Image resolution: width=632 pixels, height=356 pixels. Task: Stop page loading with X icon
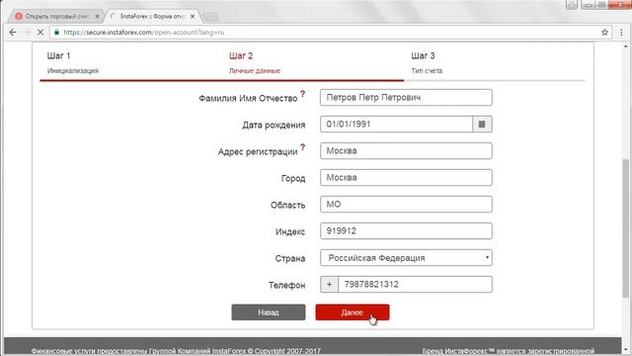pos(39,33)
